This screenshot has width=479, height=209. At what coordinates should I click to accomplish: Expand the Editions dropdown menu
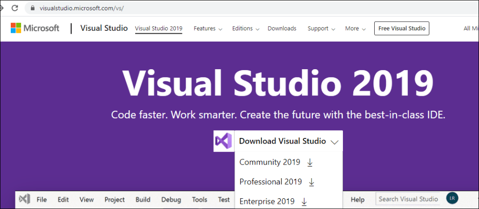[x=246, y=29]
